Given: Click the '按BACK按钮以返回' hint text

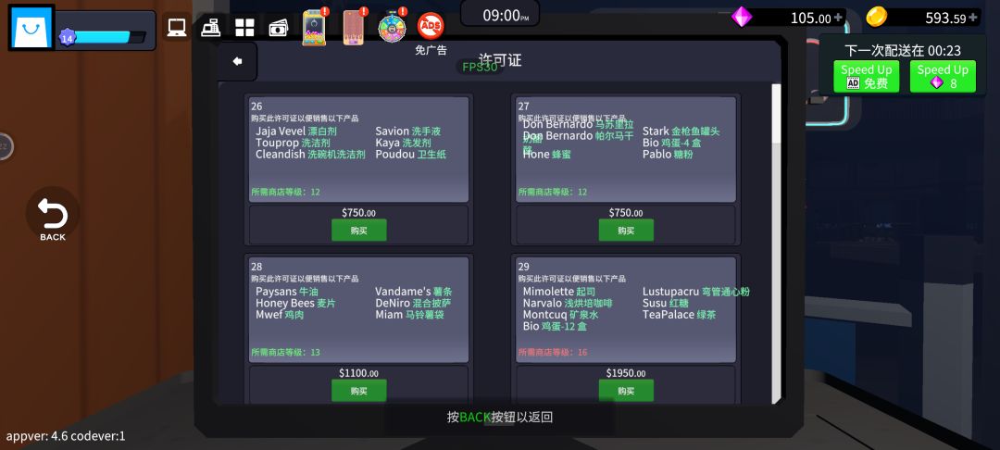Looking at the screenshot, I should 499,418.
